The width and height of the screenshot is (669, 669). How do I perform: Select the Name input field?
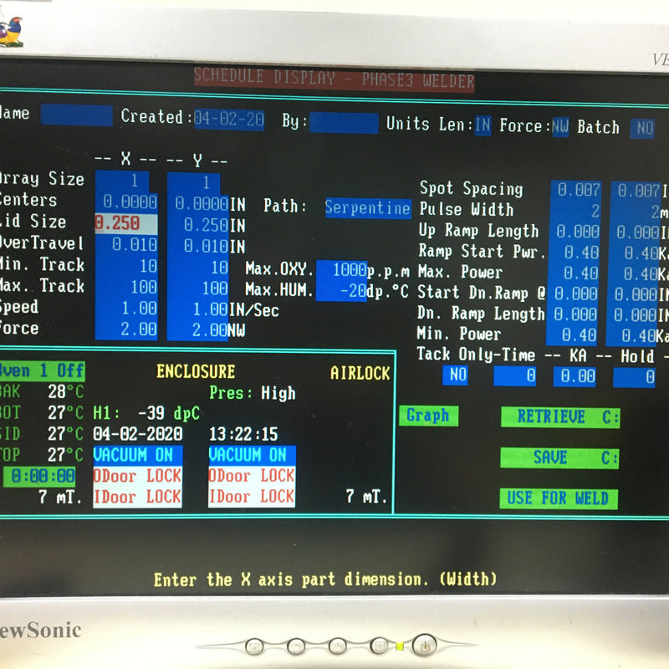[x=77, y=115]
